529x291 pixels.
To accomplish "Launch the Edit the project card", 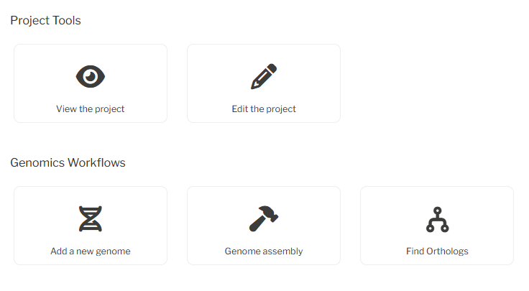I will (264, 83).
